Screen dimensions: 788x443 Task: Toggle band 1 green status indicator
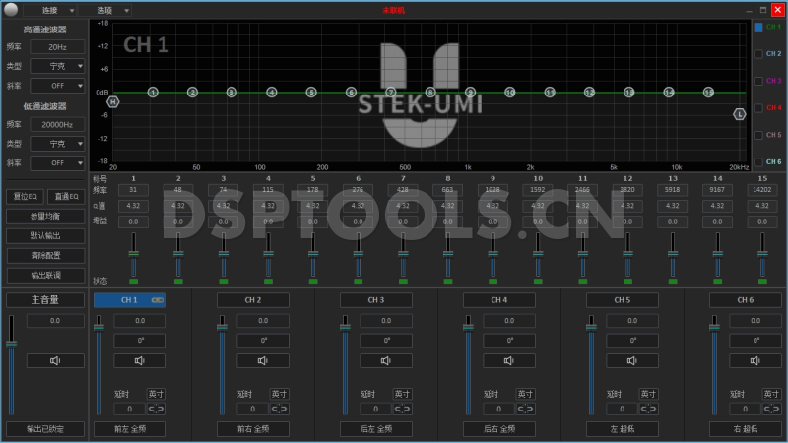coord(133,282)
